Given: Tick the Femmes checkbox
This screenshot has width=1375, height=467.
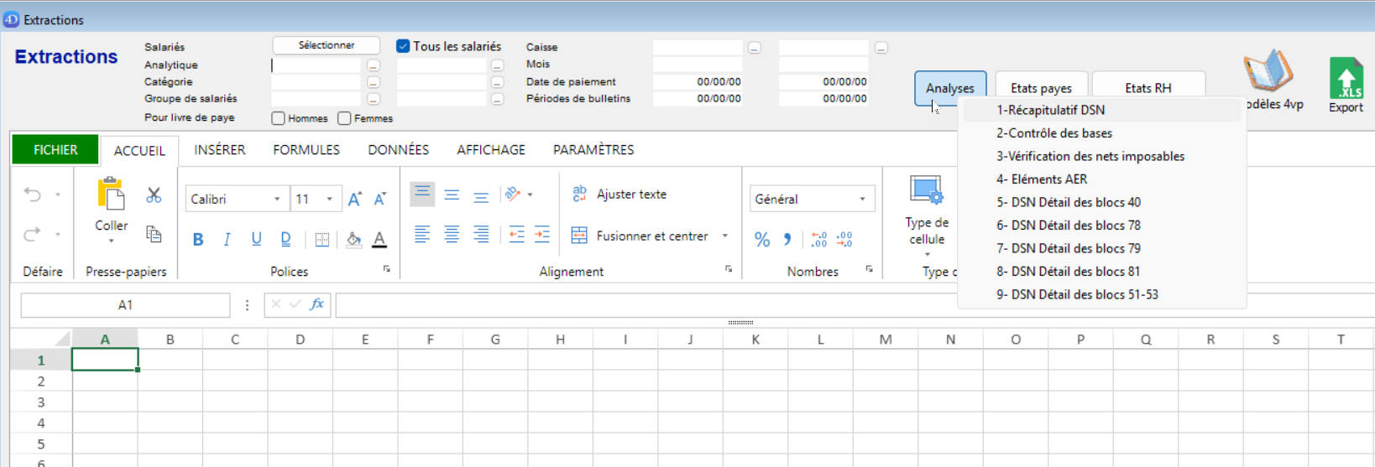Looking at the screenshot, I should tap(344, 118).
